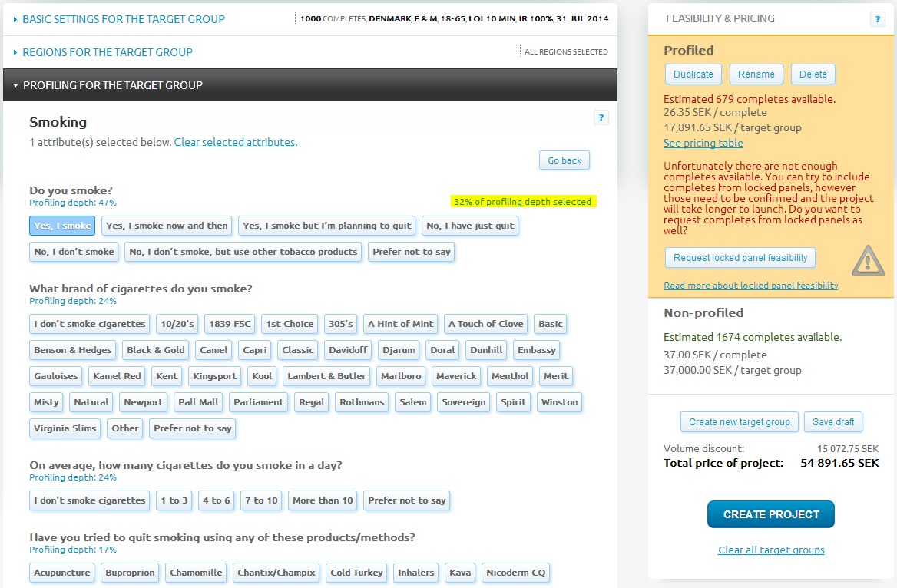Click the warning triangle icon

coord(867,260)
